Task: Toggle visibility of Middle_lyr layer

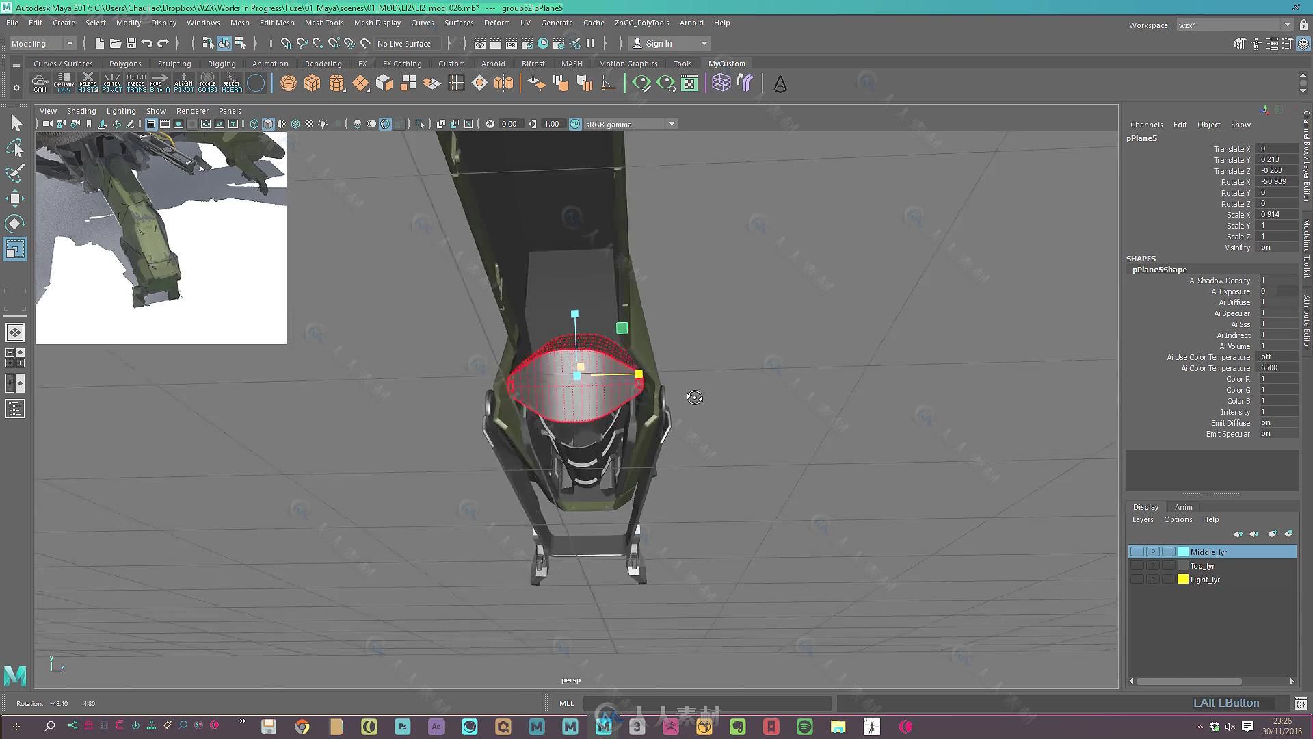Action: pyautogui.click(x=1137, y=552)
